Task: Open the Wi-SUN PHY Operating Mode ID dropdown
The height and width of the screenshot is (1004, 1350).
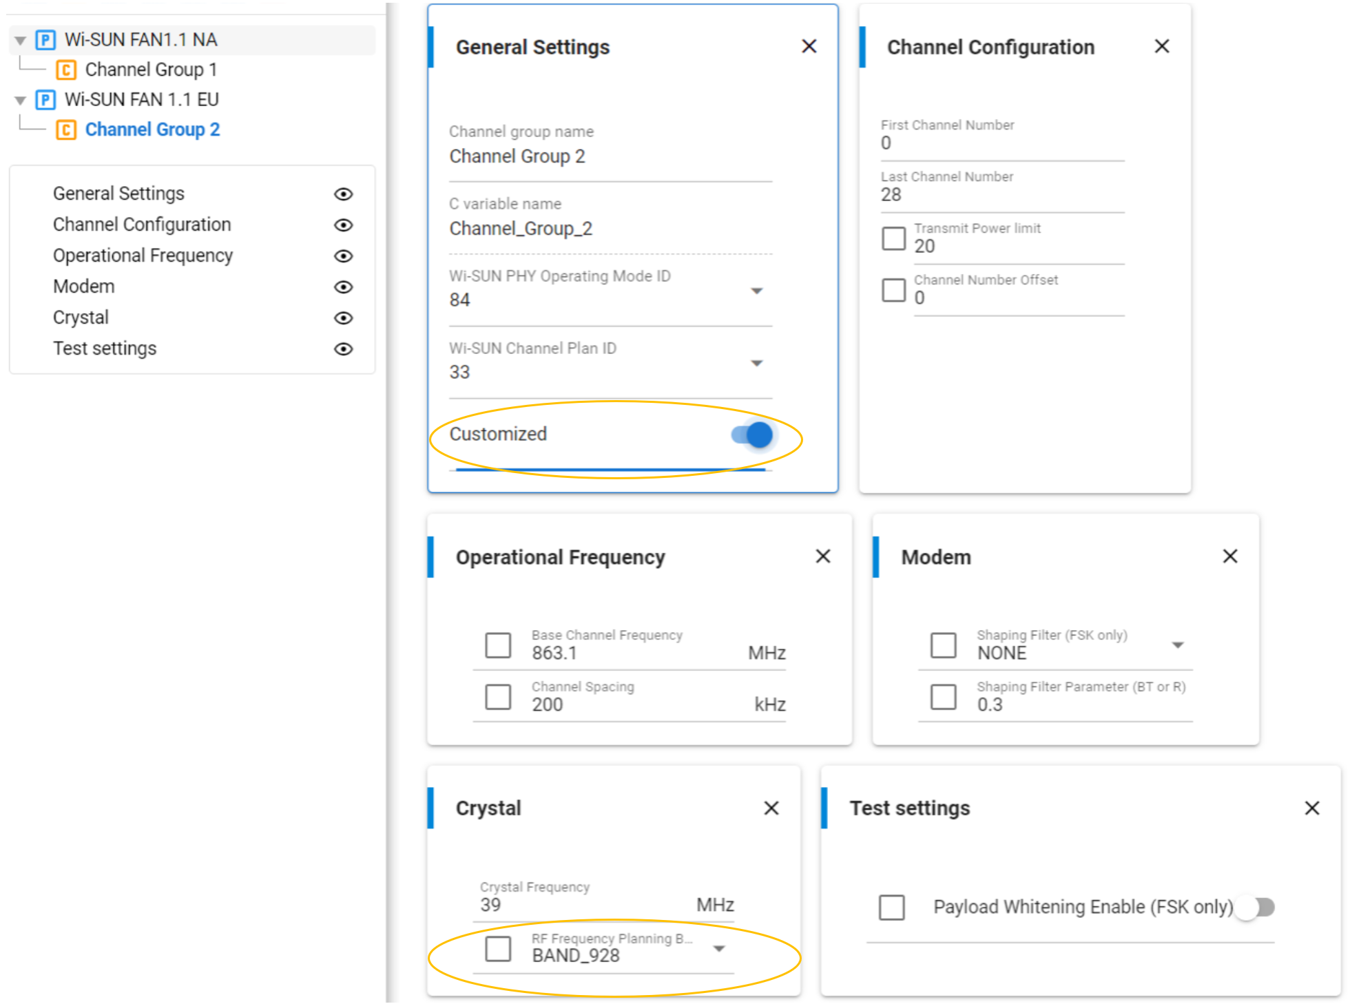Action: [x=757, y=291]
